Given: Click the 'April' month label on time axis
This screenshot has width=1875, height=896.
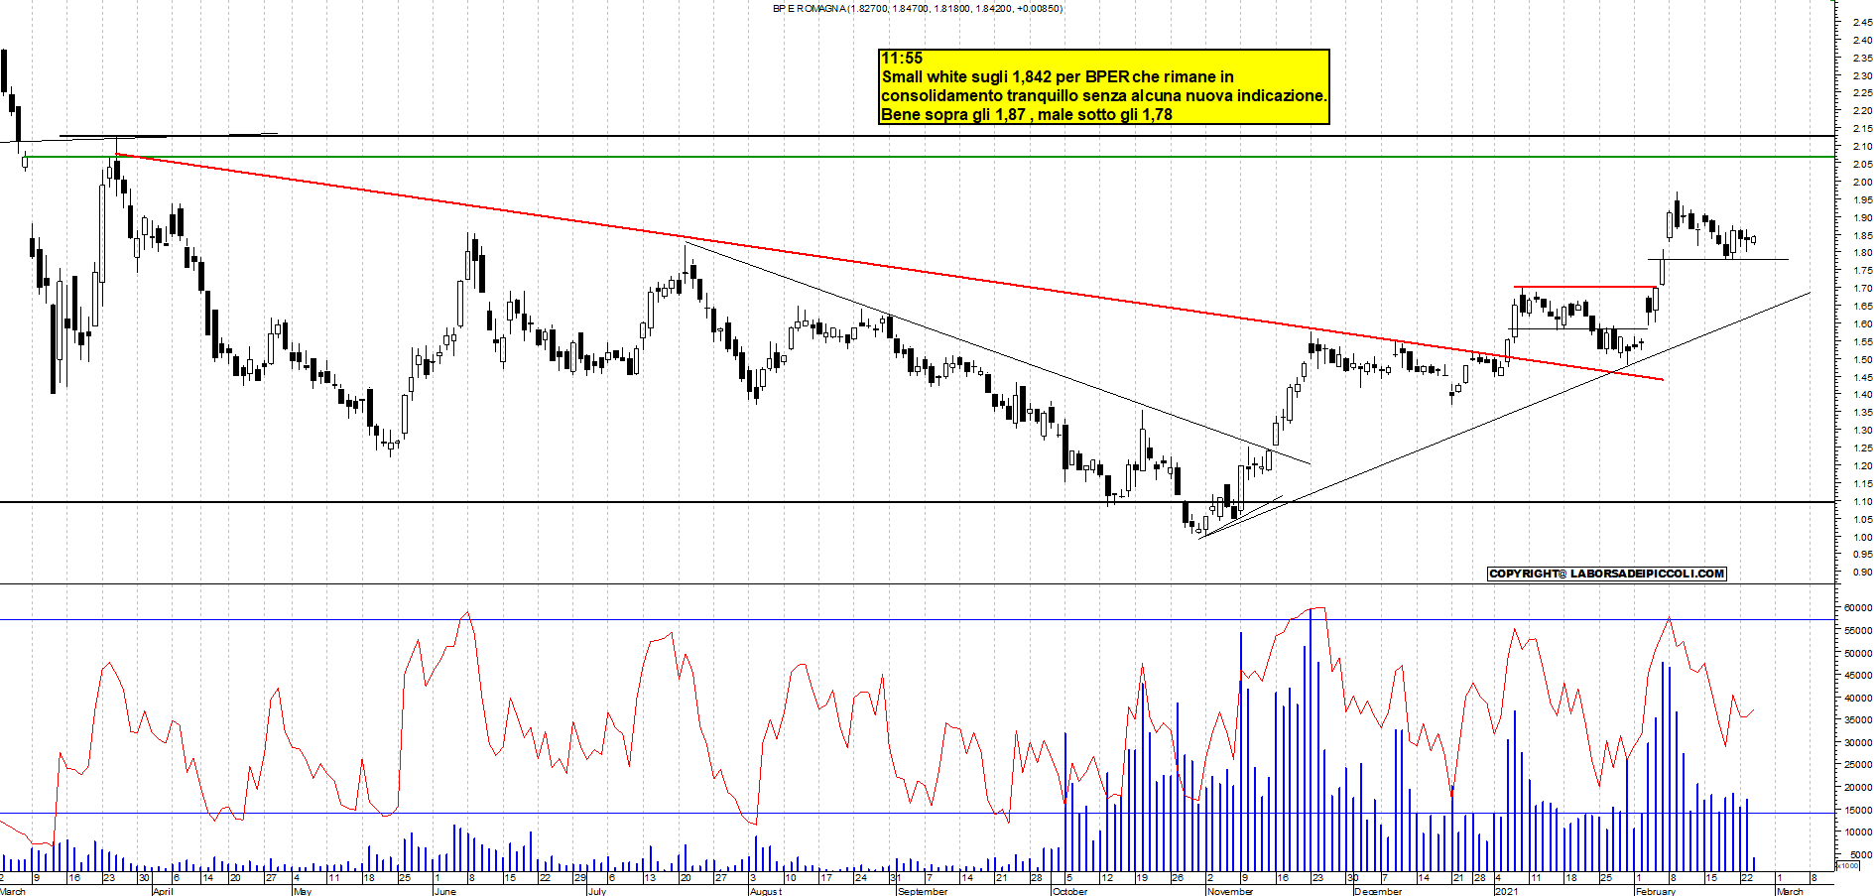Looking at the screenshot, I should pyautogui.click(x=163, y=891).
